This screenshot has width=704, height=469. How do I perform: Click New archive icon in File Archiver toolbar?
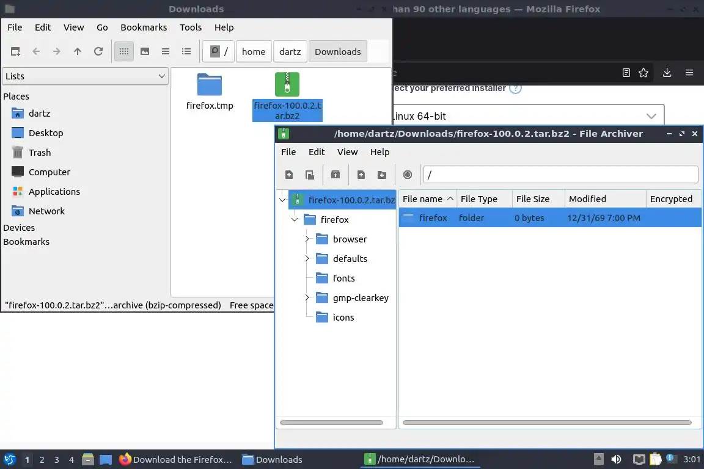click(x=288, y=175)
